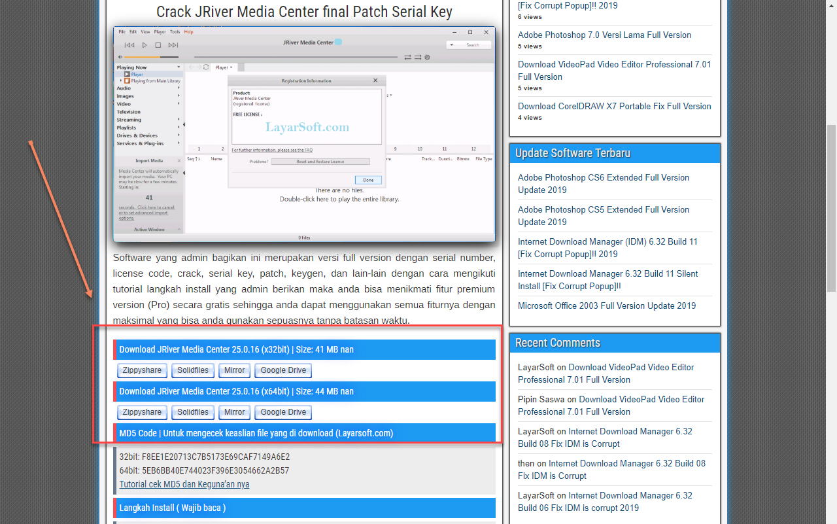Image resolution: width=837 pixels, height=524 pixels.
Task: Click the Langkah Install ( Wajib baca ) heading
Action: (x=304, y=508)
